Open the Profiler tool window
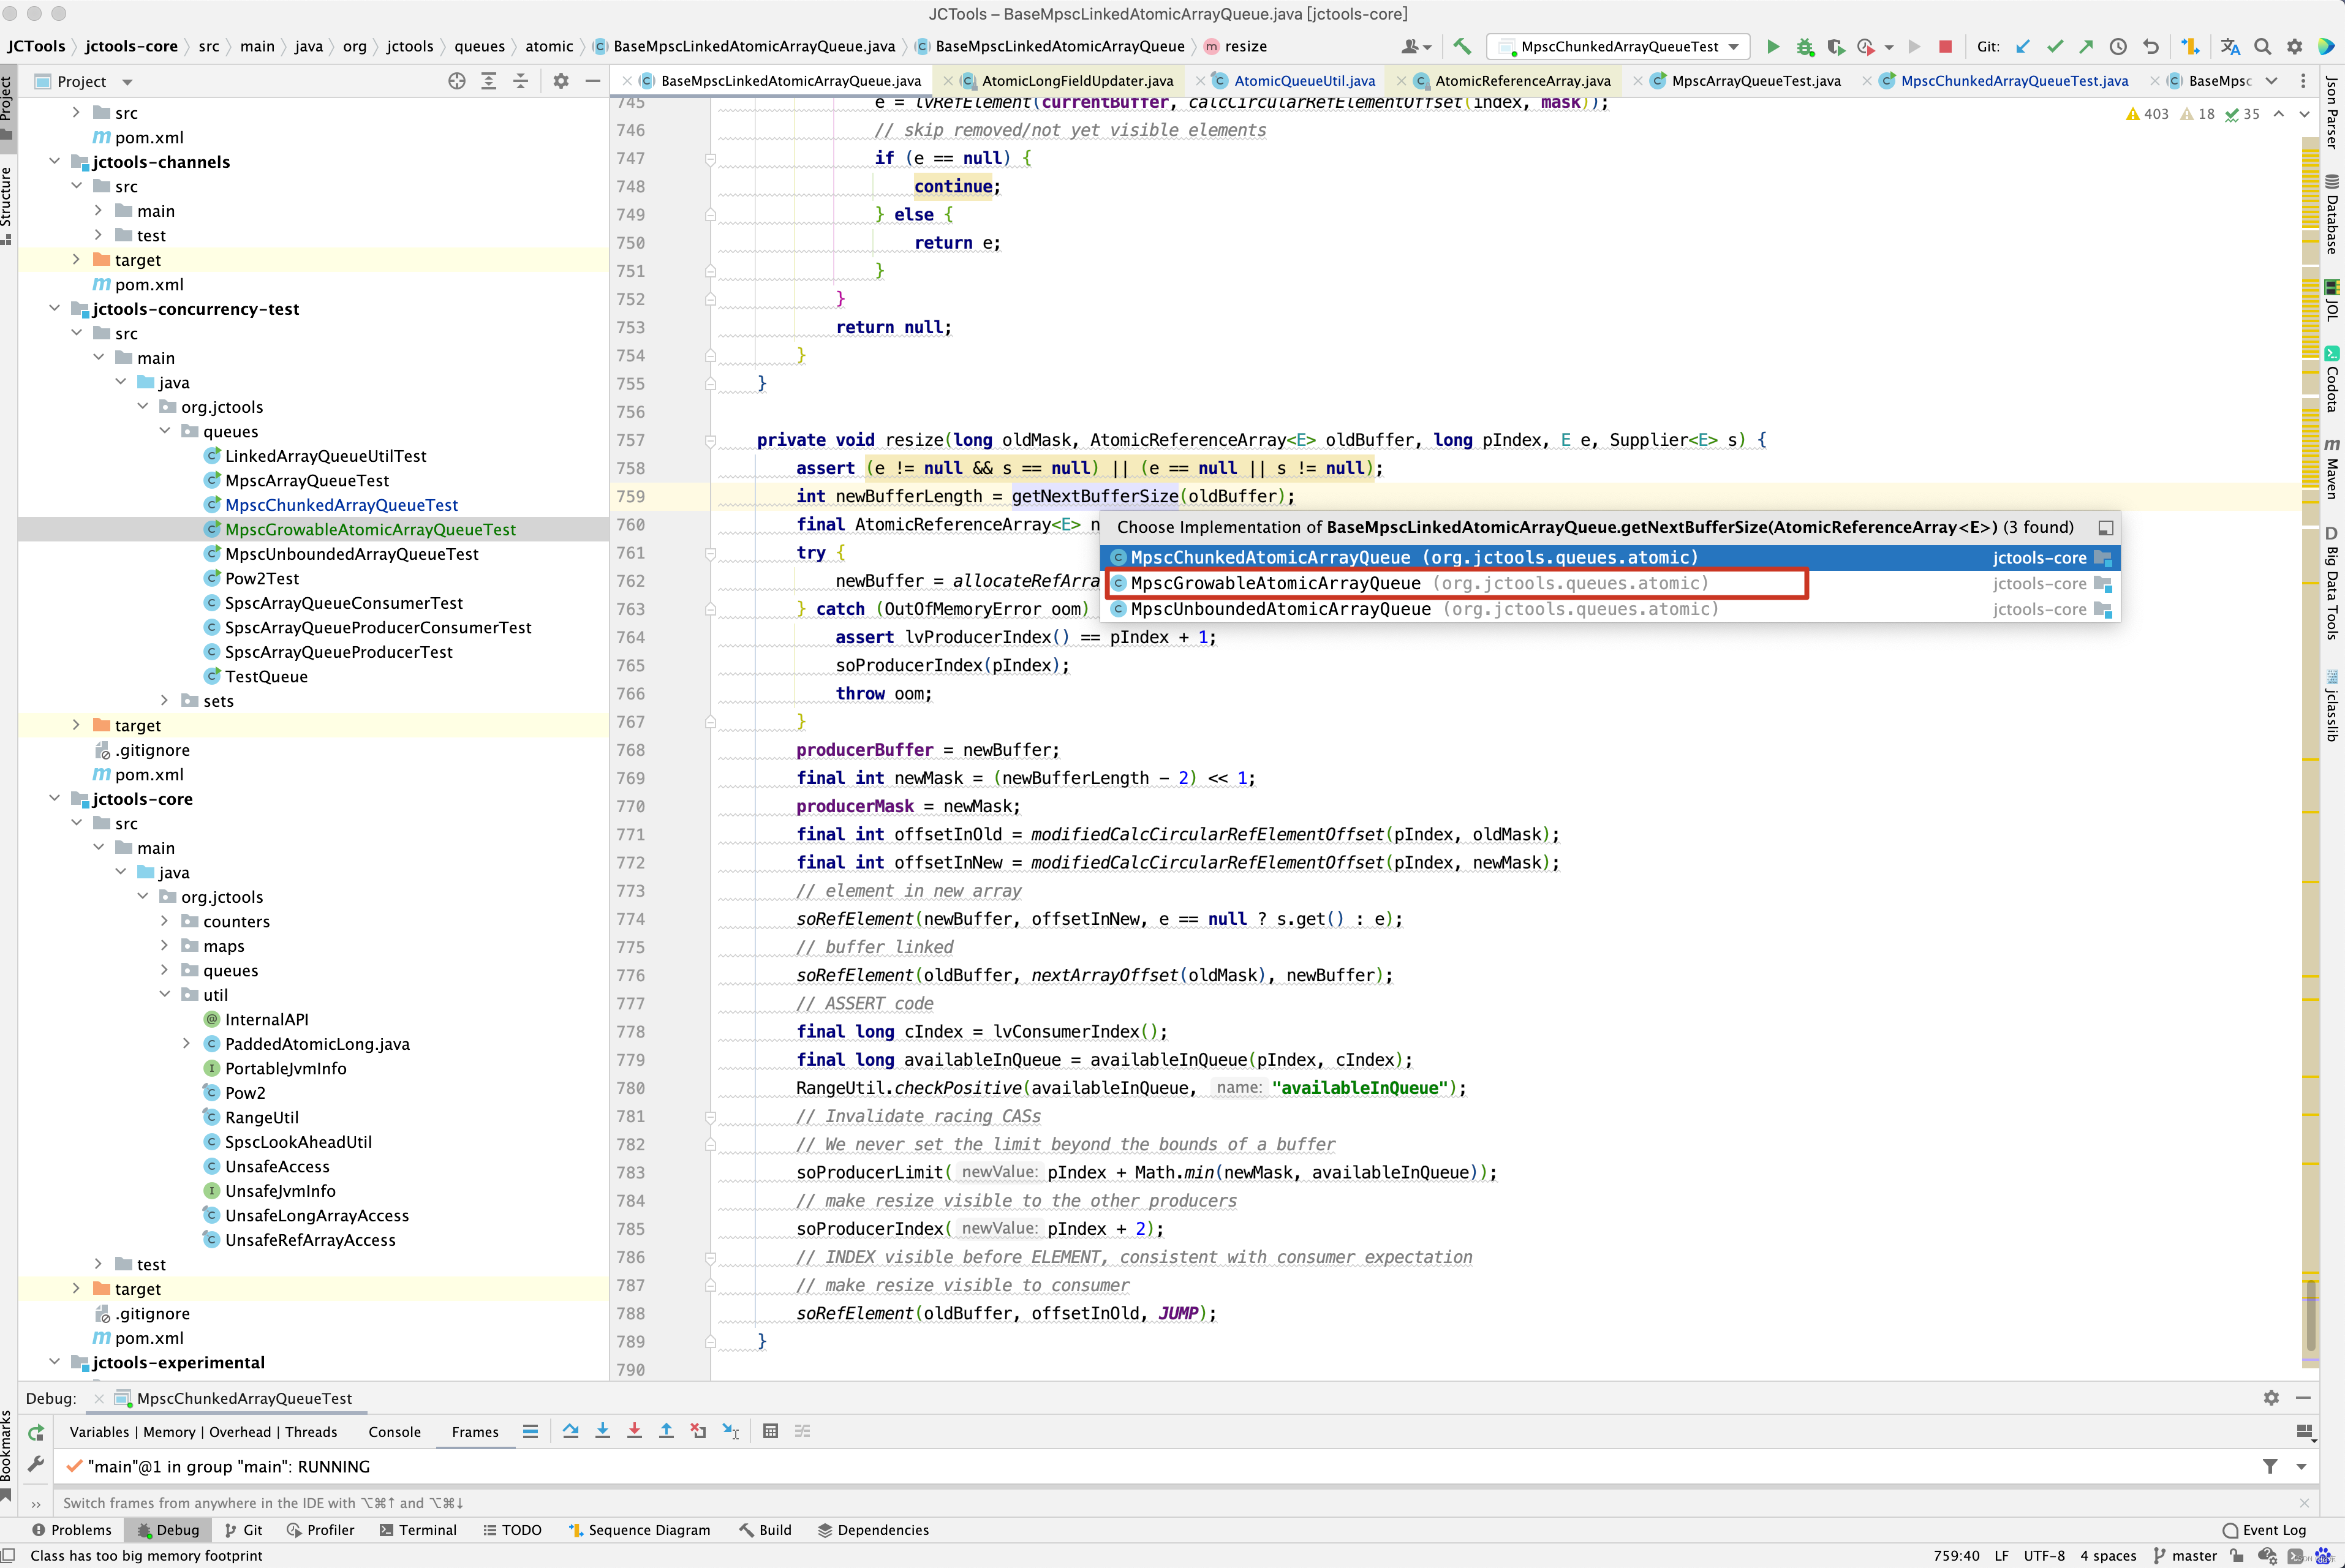Screen dimensions: 2345x1568 click(321, 1529)
